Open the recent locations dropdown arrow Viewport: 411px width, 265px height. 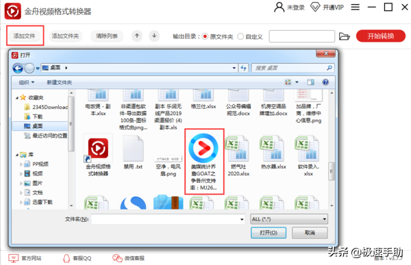pyautogui.click(x=38, y=68)
